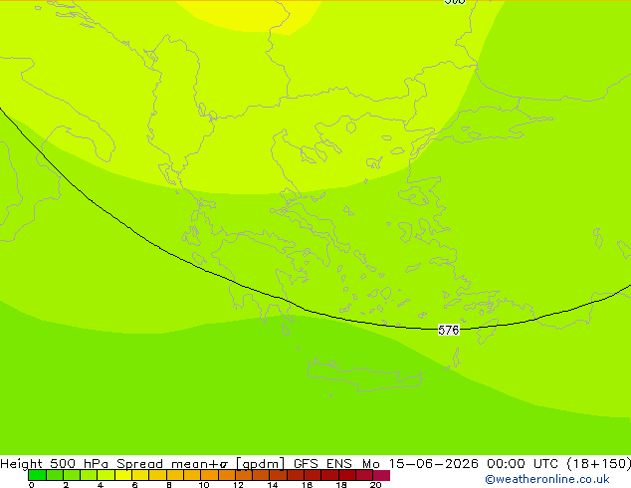Screen dimensions: 631x488
Task: Select the 10–11 orange legend swatch
Action: (209, 475)
